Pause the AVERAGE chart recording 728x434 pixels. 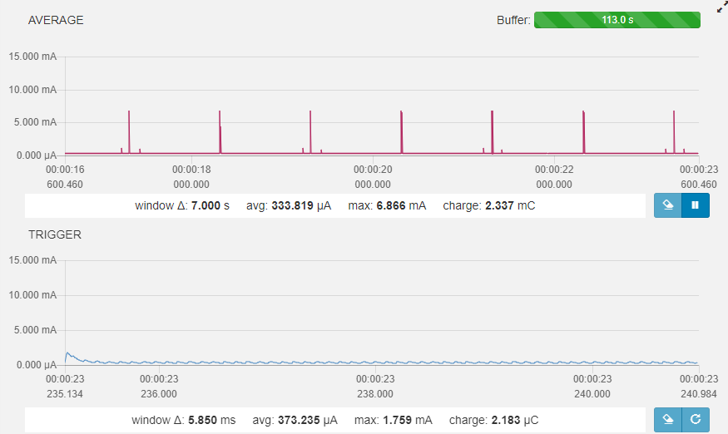coord(695,205)
